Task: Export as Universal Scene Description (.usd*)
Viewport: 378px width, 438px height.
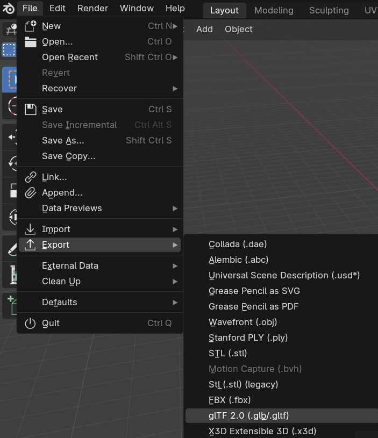Action: (282, 276)
